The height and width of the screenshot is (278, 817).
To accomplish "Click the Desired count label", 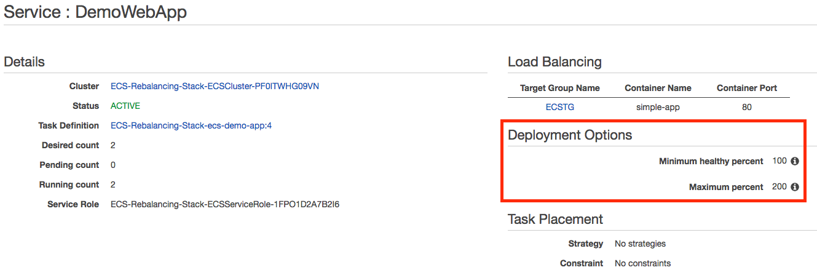I will pos(71,145).
